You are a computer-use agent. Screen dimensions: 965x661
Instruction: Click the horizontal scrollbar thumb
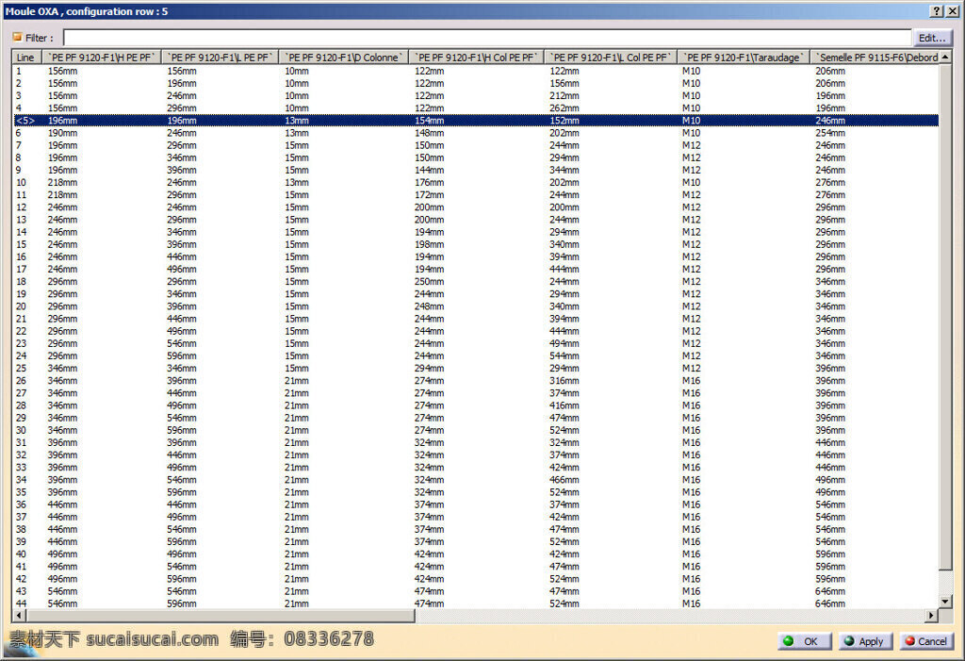point(221,615)
